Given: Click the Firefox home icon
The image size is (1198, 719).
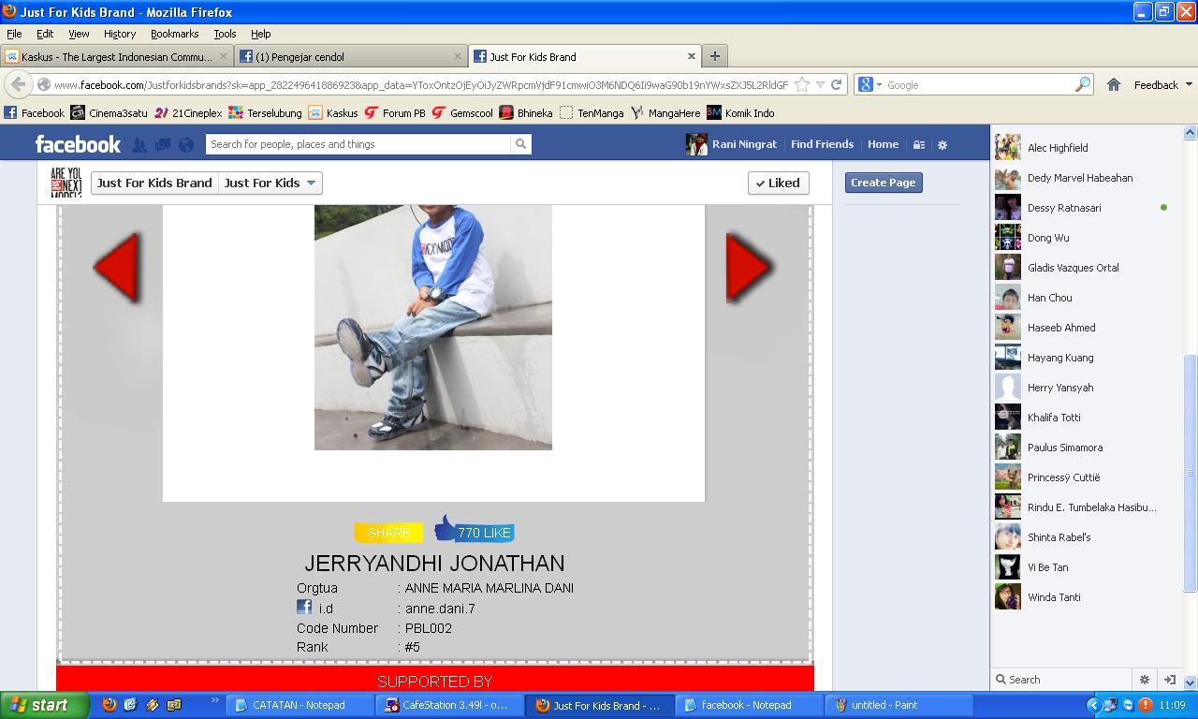Looking at the screenshot, I should (1114, 84).
